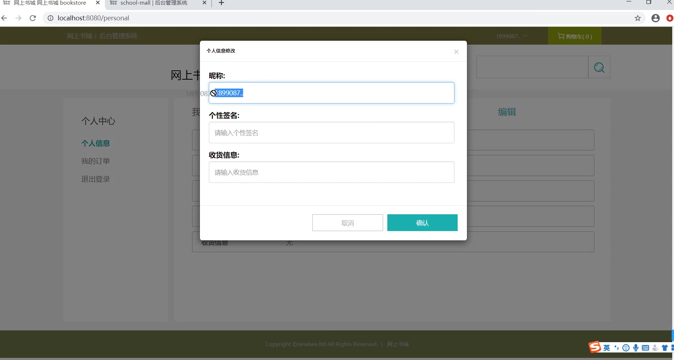
Task: Click the 取消 cancel button
Action: [347, 222]
